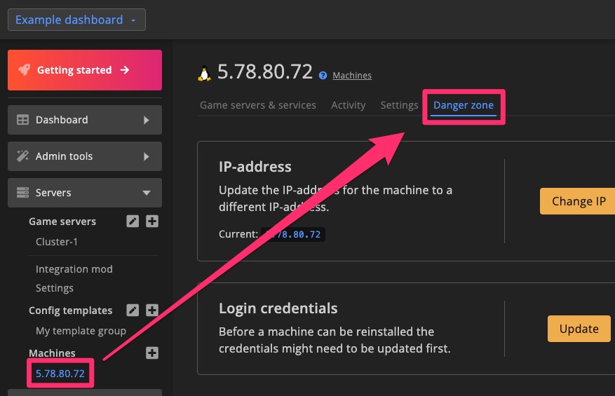615x396 pixels.
Task: Click the Update login credentials button
Action: tap(579, 329)
